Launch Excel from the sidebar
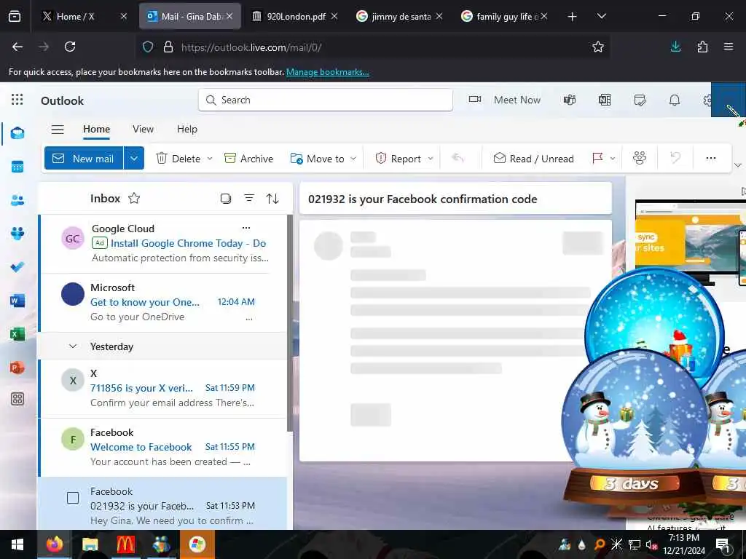 pyautogui.click(x=17, y=334)
